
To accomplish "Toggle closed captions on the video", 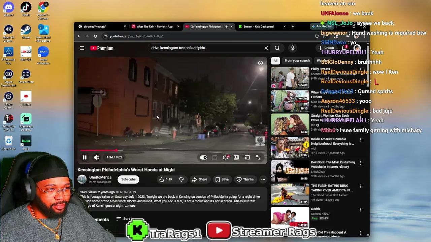I will [214, 157].
